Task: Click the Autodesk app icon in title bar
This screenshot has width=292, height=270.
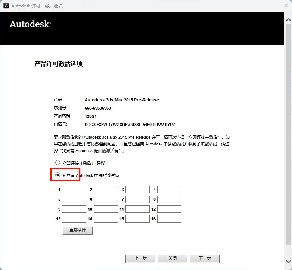Action: coord(6,6)
